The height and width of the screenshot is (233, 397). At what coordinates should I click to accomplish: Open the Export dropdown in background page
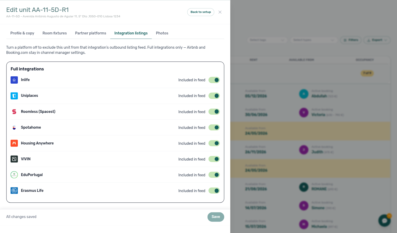pyautogui.click(x=377, y=40)
